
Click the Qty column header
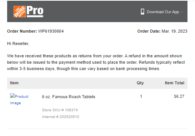(x=140, y=83)
